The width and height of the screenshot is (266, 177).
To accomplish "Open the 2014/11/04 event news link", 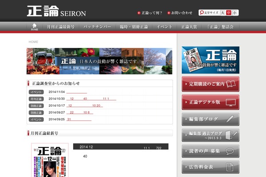I will pos(77,92).
